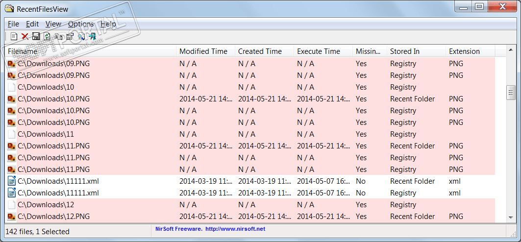Click the magnifier find icon
This screenshot has width=521, height=242.
pos(81,36)
